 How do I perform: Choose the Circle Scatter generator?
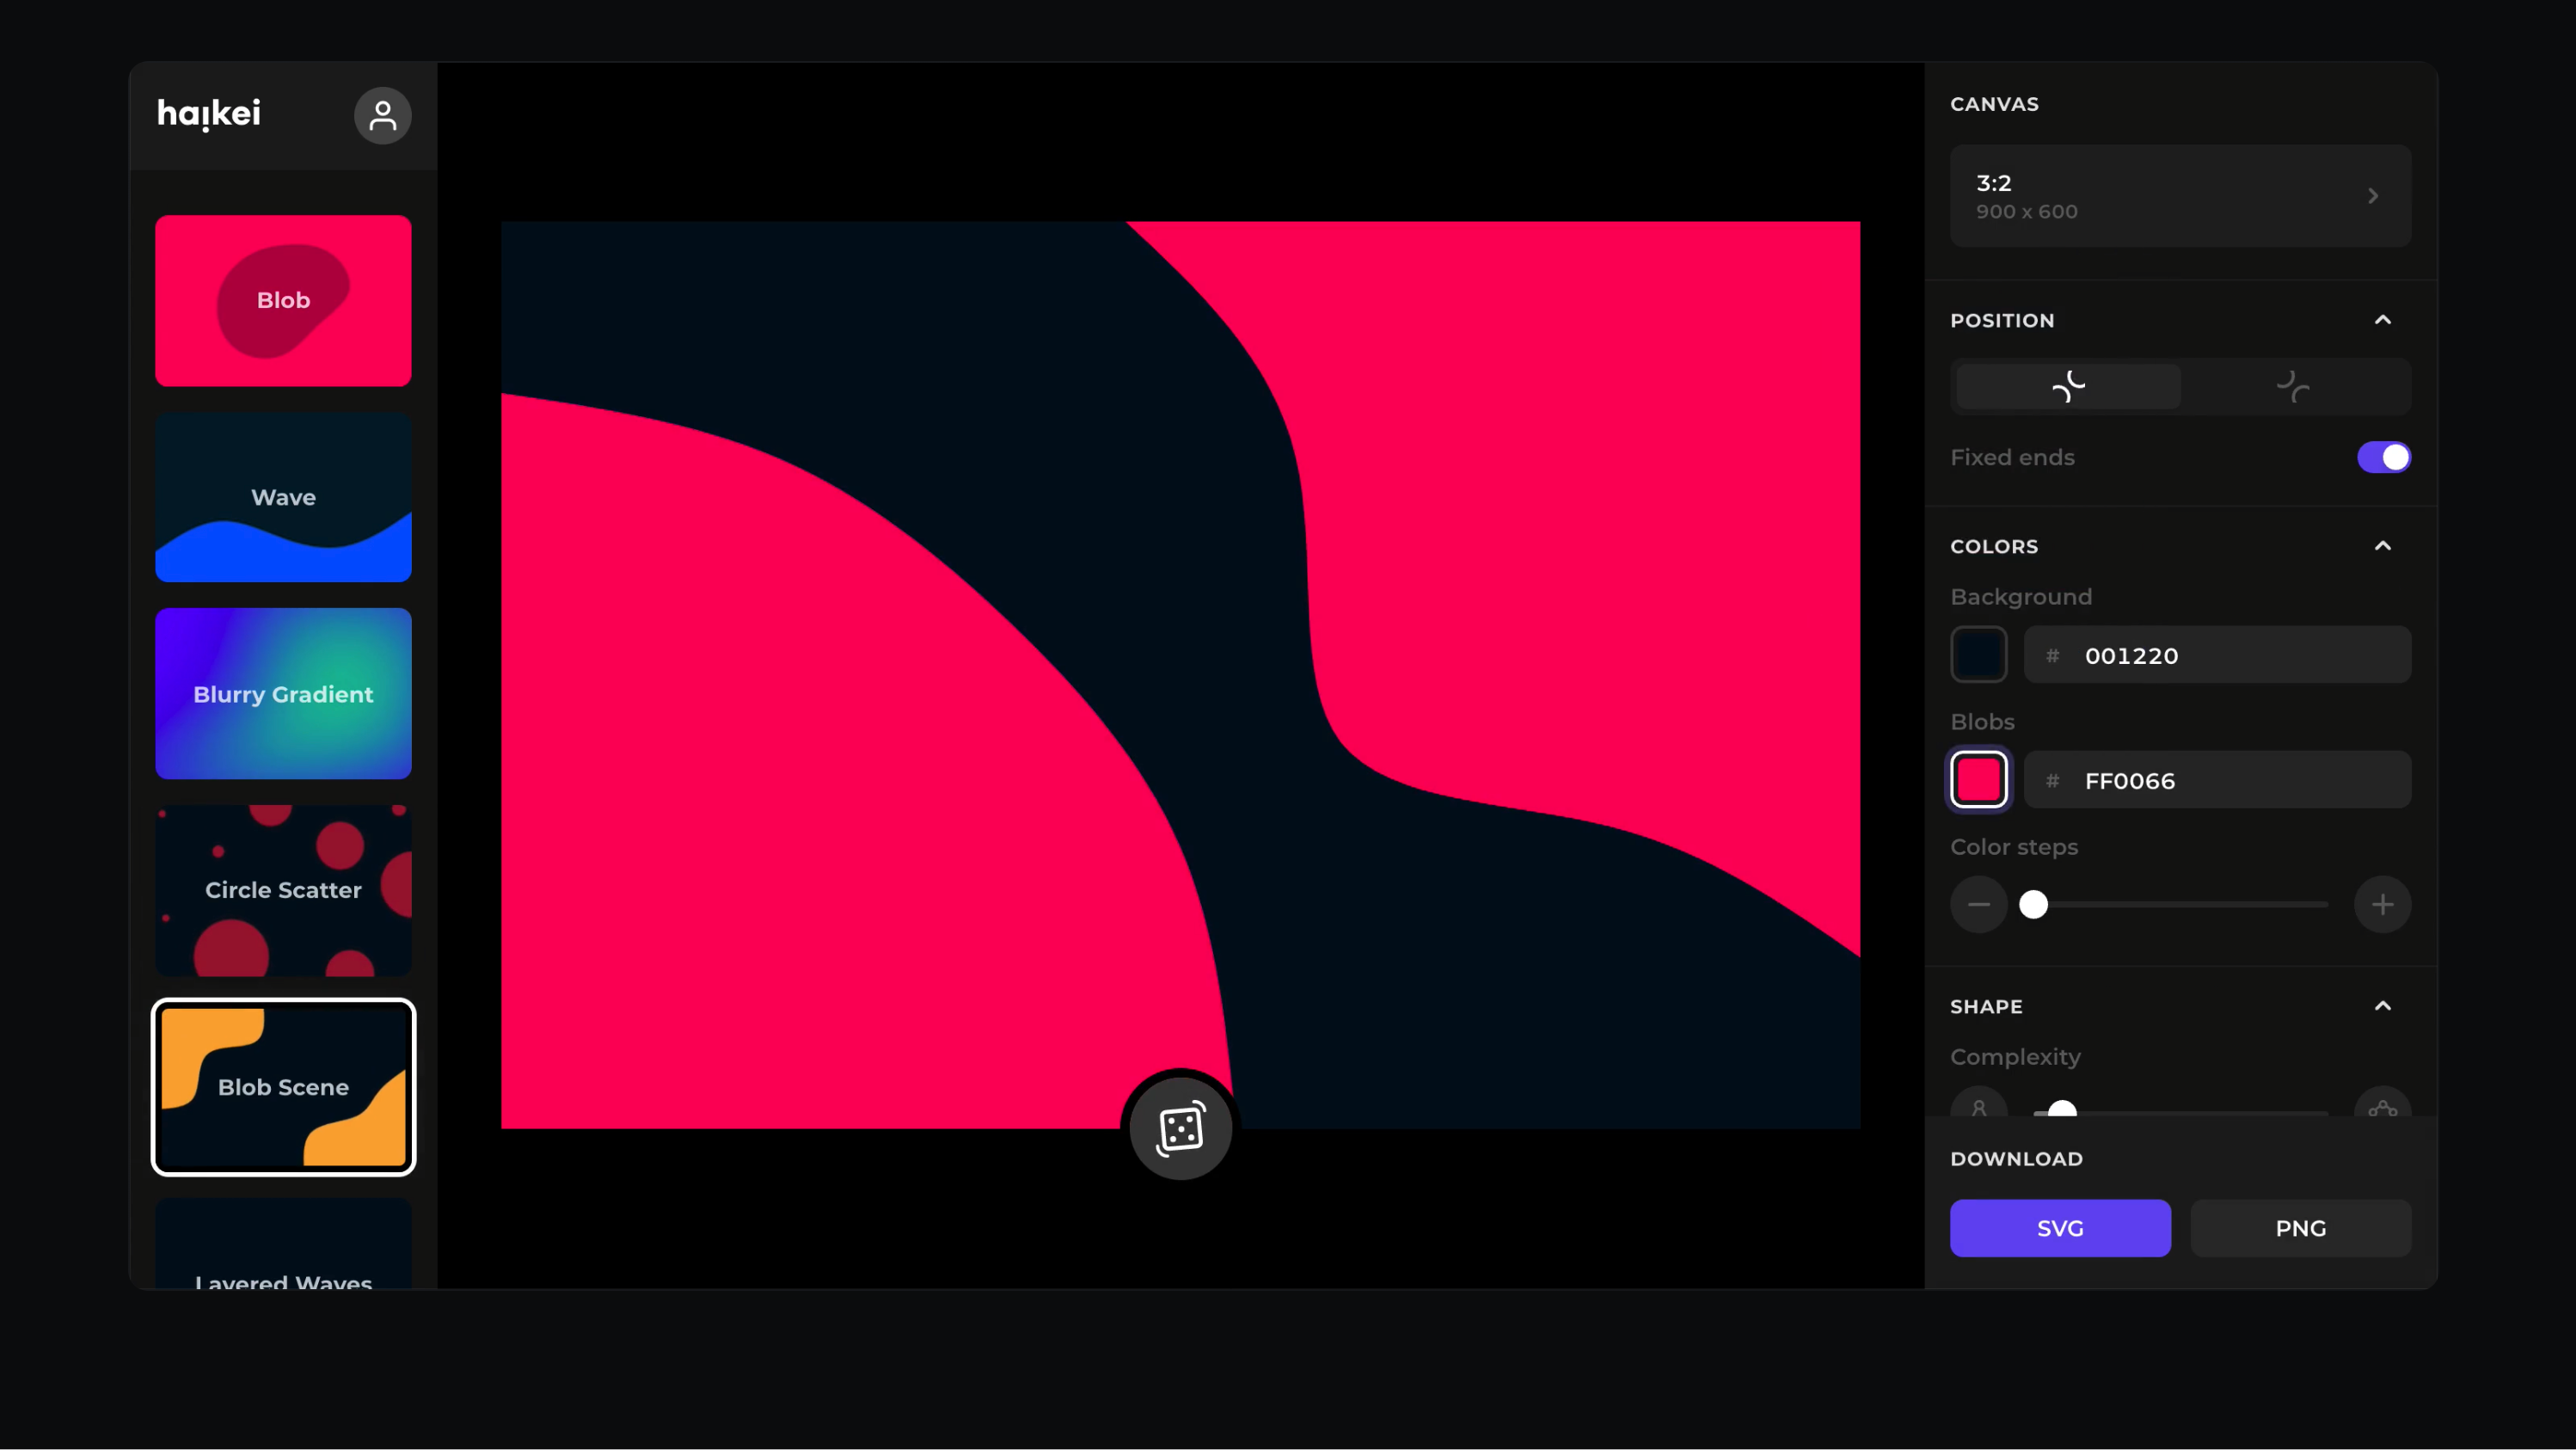point(283,890)
